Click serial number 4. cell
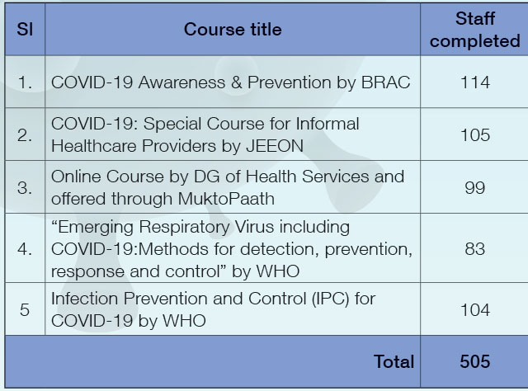This screenshot has width=528, height=391. point(25,248)
